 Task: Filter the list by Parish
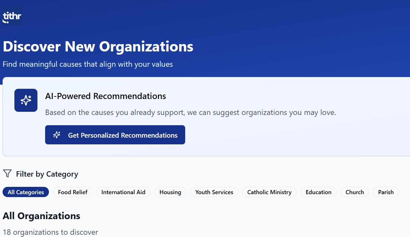coord(386,192)
